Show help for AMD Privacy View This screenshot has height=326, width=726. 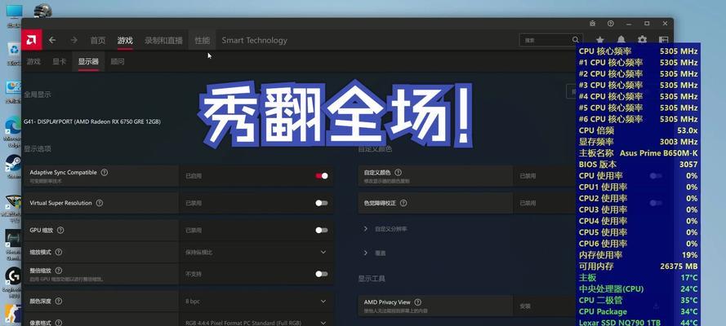[417, 302]
